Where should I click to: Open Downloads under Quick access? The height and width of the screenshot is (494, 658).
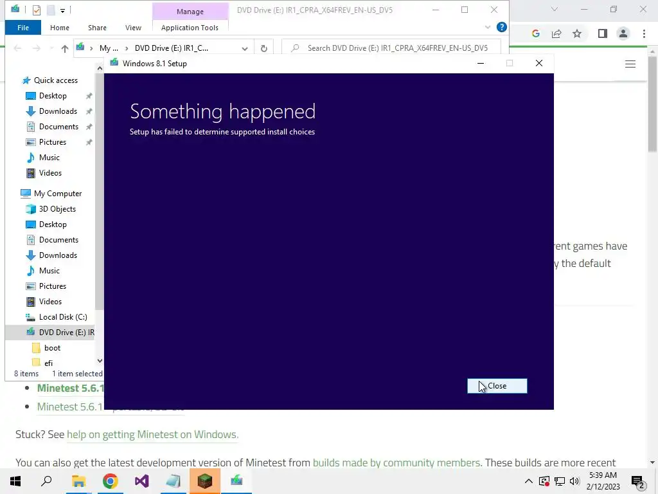(x=58, y=111)
